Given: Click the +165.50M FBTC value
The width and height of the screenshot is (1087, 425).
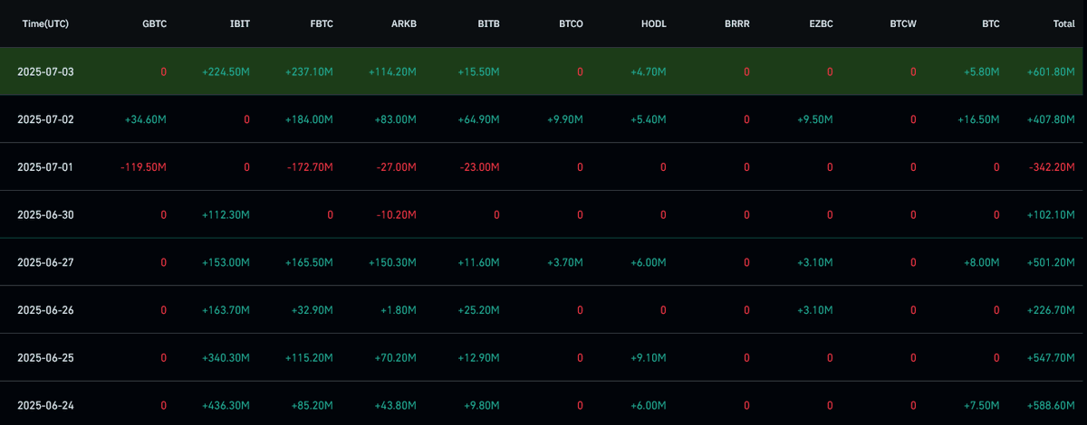Looking at the screenshot, I should click(x=309, y=262).
